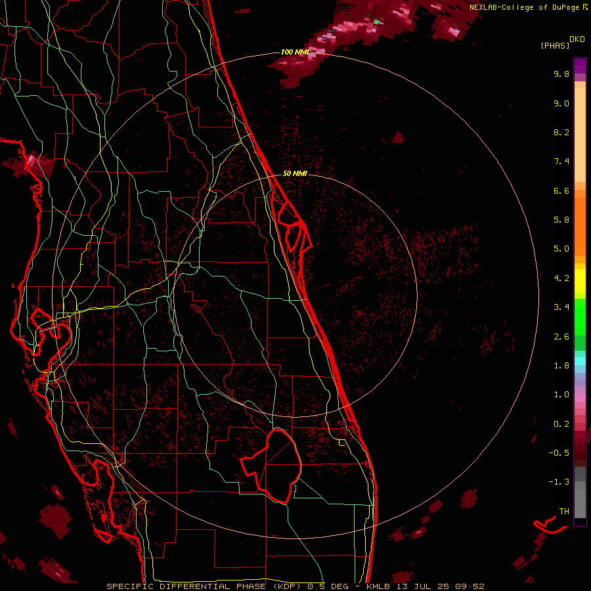Click the 3.4 scale value
The height and width of the screenshot is (591, 591).
[561, 307]
